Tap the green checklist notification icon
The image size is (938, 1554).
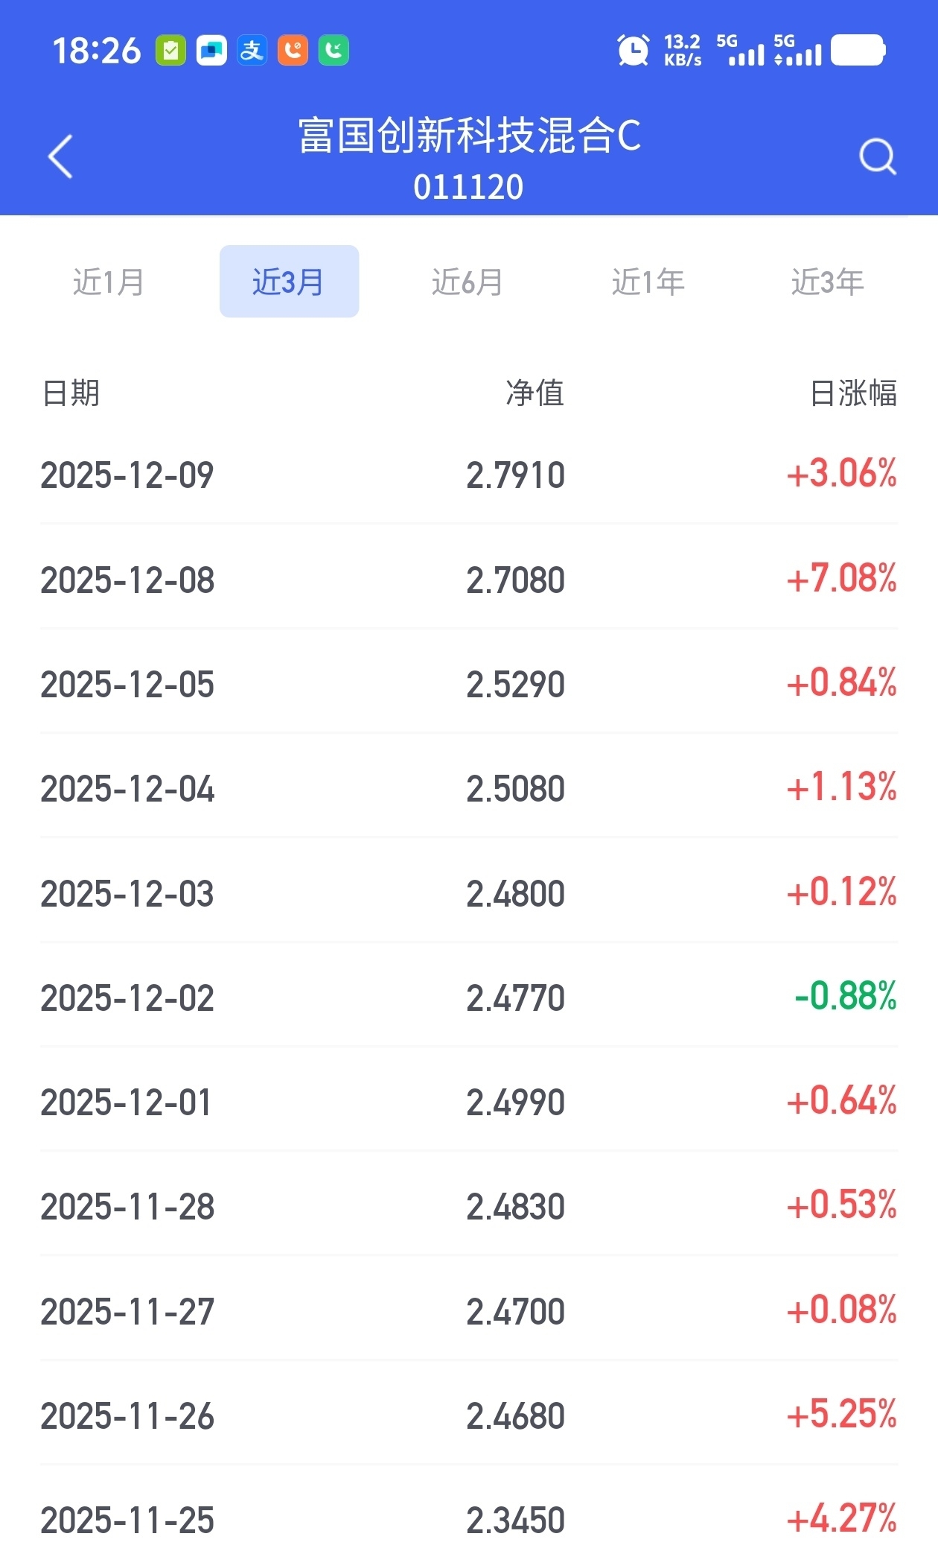tap(170, 51)
